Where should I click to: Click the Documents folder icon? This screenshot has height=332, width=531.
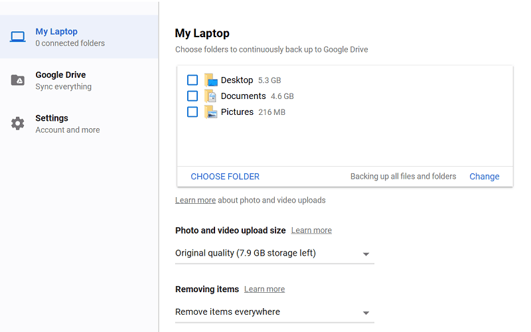click(211, 96)
